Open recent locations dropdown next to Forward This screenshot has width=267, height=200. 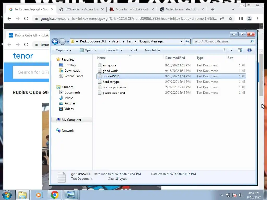pyautogui.click(x=68, y=41)
